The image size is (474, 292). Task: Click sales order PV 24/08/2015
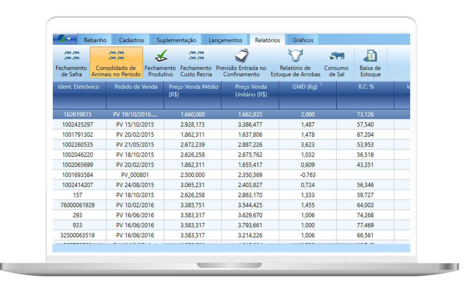(x=135, y=185)
